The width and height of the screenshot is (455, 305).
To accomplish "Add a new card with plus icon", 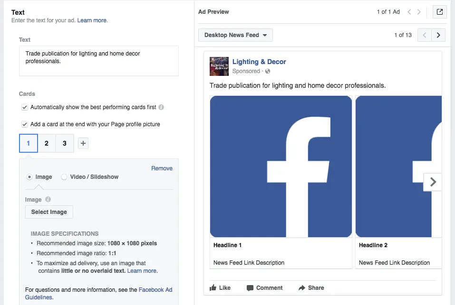I will 83,143.
